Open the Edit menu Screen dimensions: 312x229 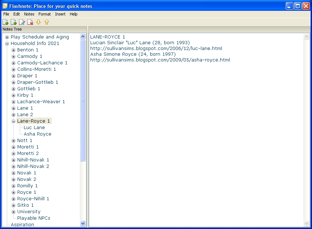point(17,14)
